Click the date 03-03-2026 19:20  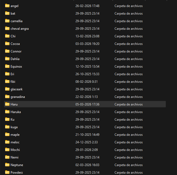tap(87, 44)
